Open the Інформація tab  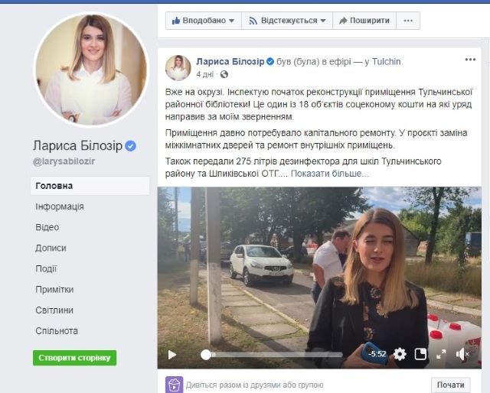(60, 206)
